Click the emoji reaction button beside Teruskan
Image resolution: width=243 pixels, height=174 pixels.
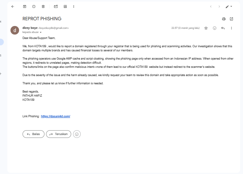[77, 134]
